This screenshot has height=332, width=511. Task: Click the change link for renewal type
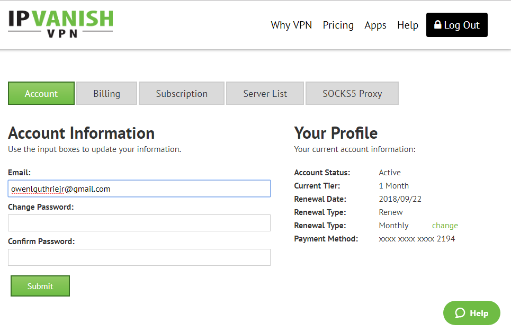pyautogui.click(x=445, y=226)
